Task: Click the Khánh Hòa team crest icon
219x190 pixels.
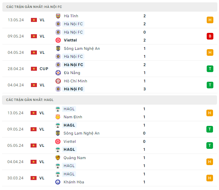Action: click(x=58, y=182)
